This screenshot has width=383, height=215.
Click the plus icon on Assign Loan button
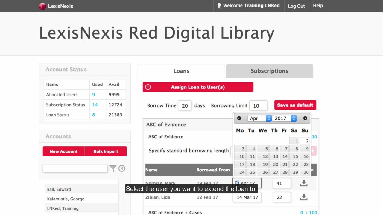[x=148, y=87]
